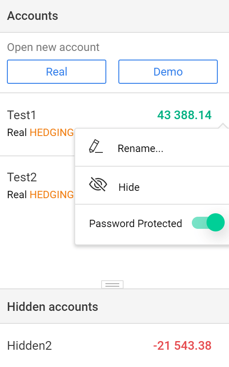Click Hidden2 negative balance -21 543.38
229x367 pixels.
click(182, 346)
